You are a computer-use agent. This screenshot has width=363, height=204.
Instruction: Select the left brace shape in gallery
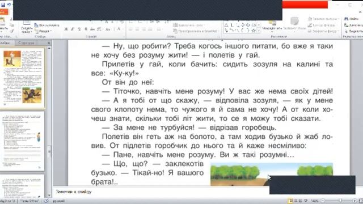point(242,30)
